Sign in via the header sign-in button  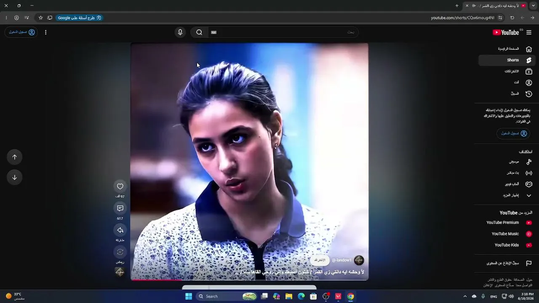(21, 32)
